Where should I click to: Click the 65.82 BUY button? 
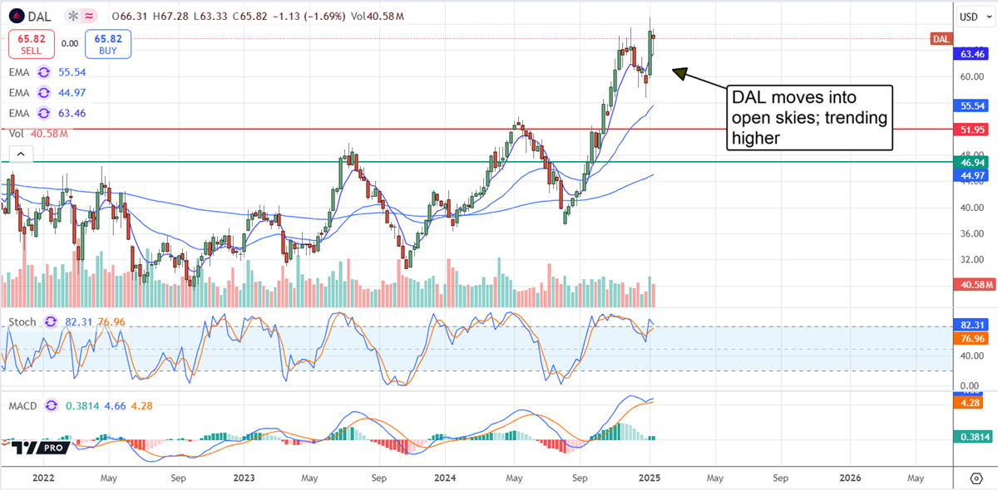tap(108, 43)
